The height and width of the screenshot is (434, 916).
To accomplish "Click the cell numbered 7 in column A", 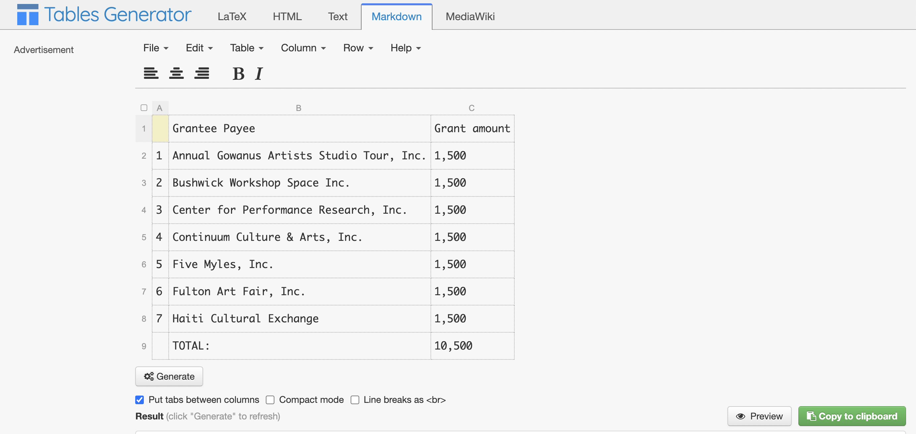I will (x=160, y=319).
